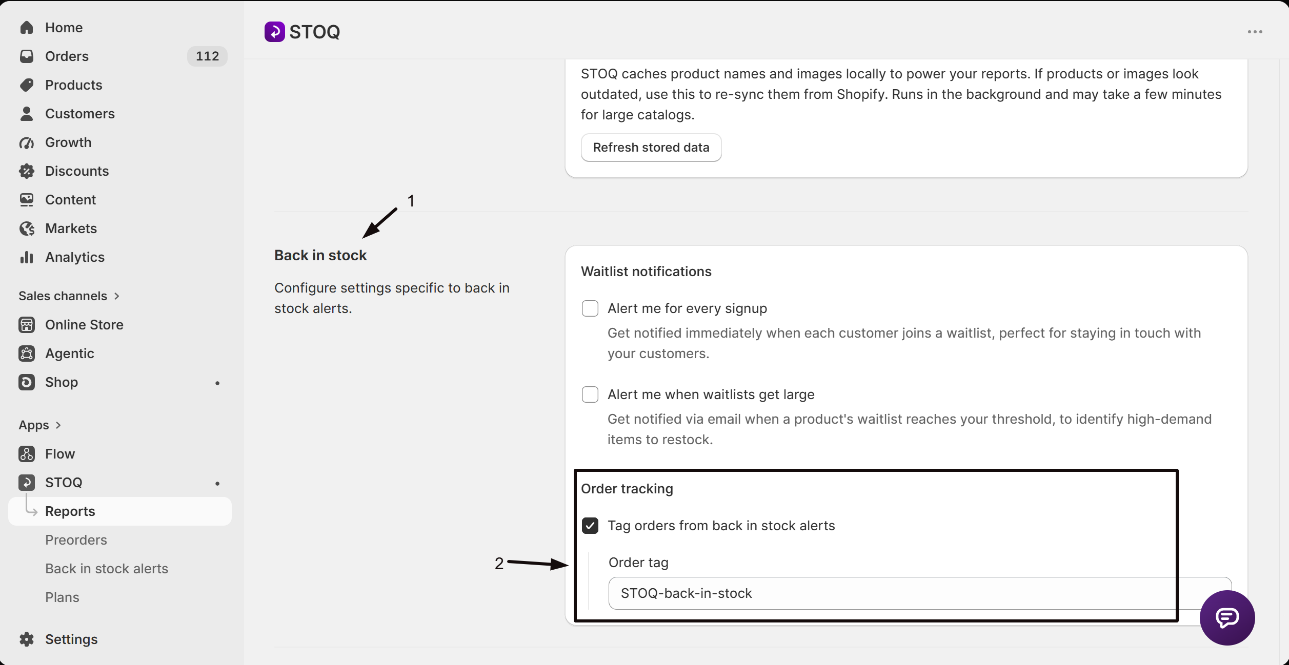
Task: Enable Alert me for every signup
Action: [590, 308]
